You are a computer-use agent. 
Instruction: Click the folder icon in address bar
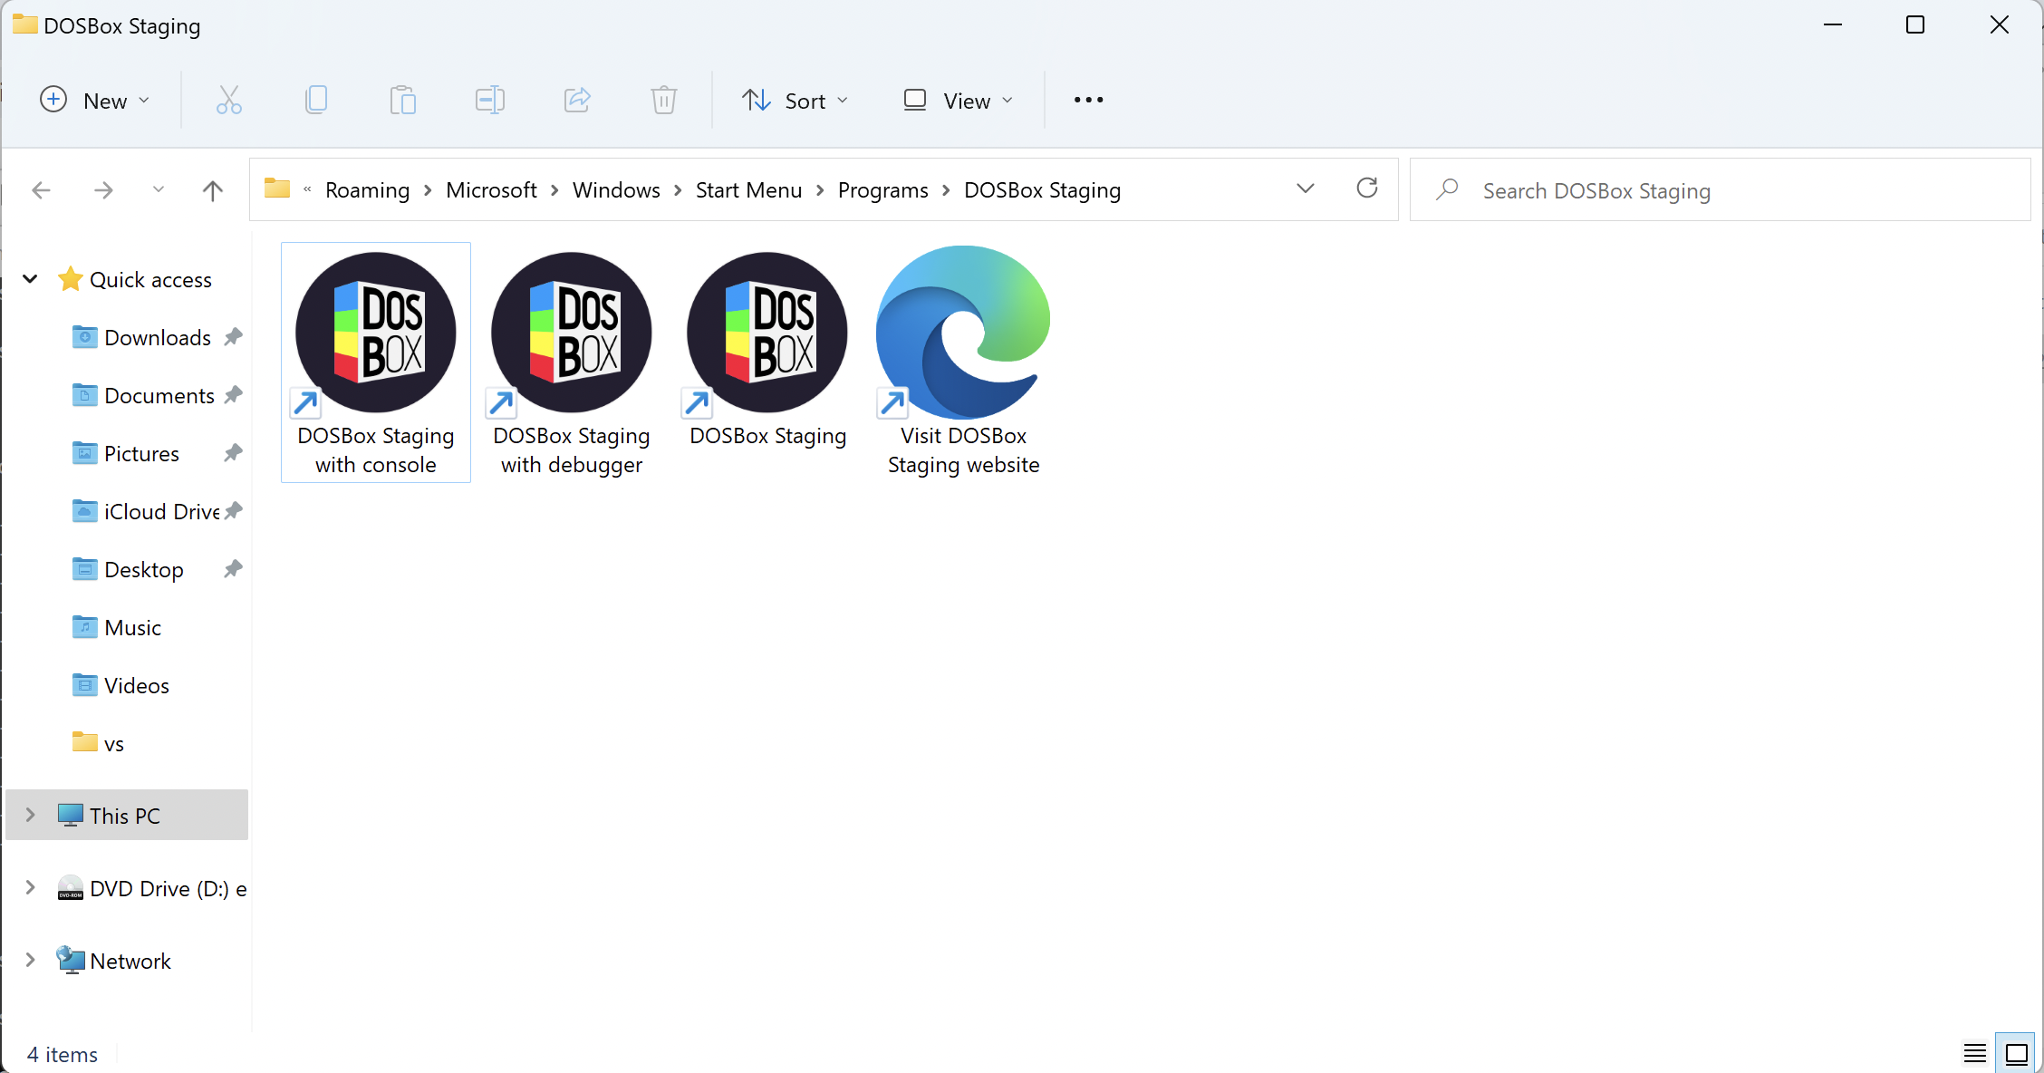[277, 188]
